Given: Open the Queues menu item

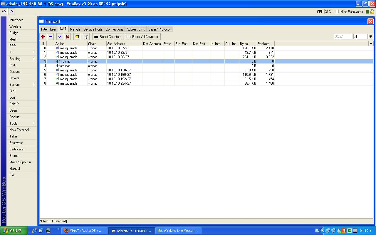Looking at the screenshot, I should [22, 72].
